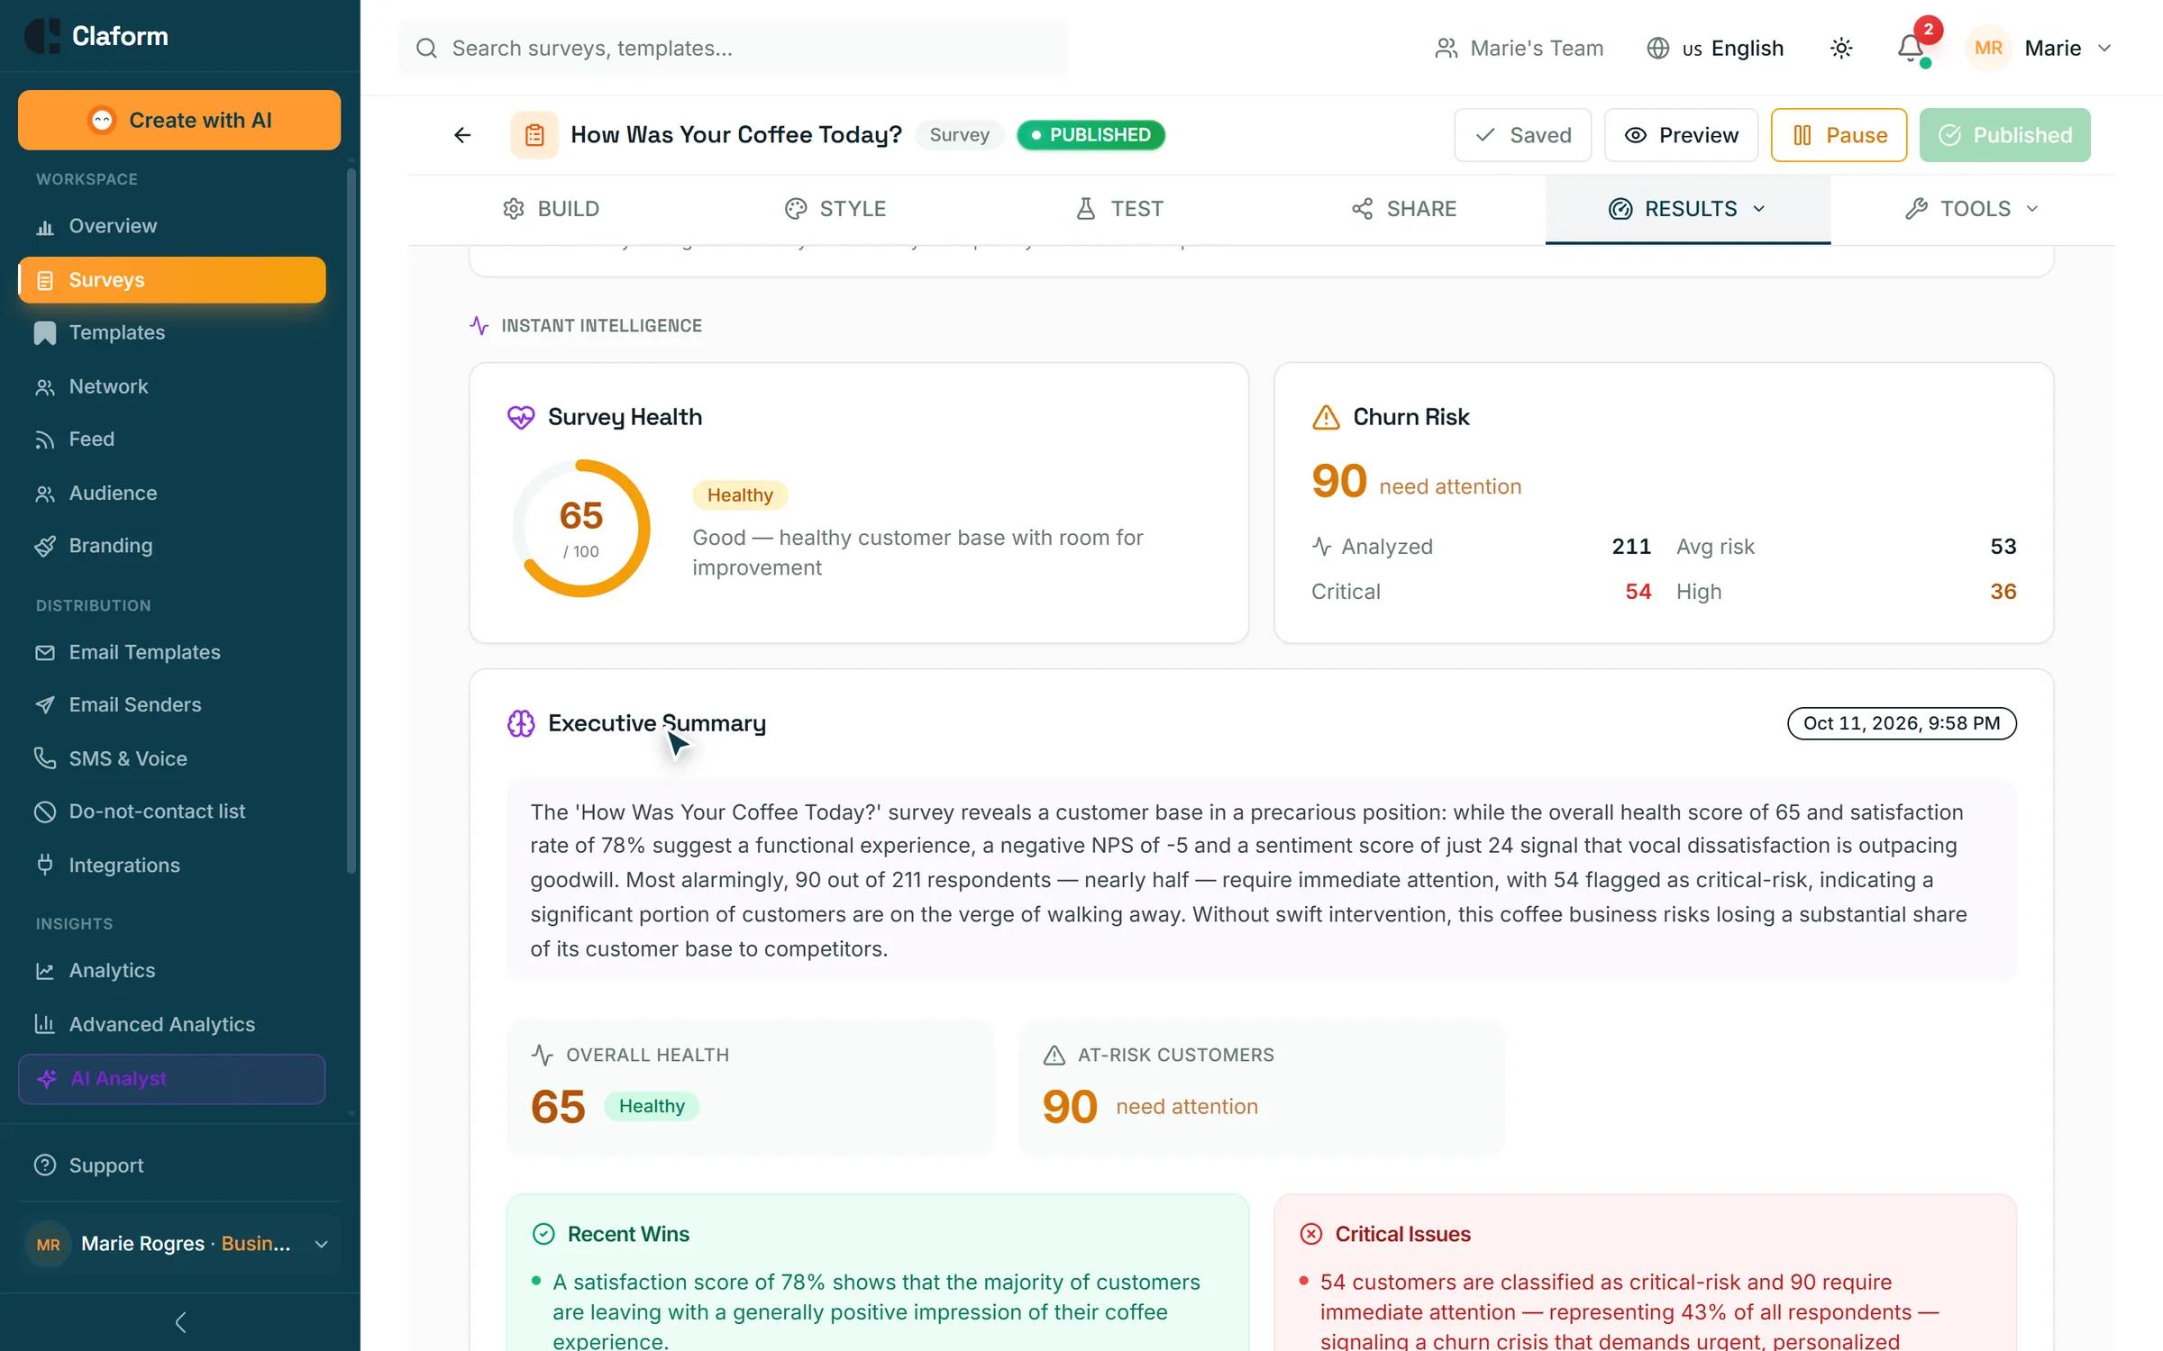Click the back arrow beside survey title
The width and height of the screenshot is (2163, 1351).
[462, 135]
